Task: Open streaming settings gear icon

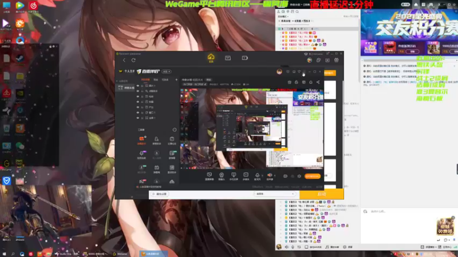Action: tap(299, 176)
